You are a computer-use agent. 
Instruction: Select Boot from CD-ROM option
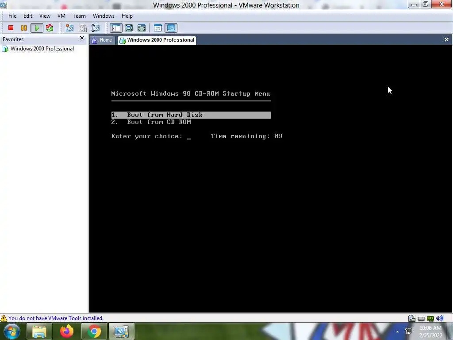pyautogui.click(x=151, y=122)
